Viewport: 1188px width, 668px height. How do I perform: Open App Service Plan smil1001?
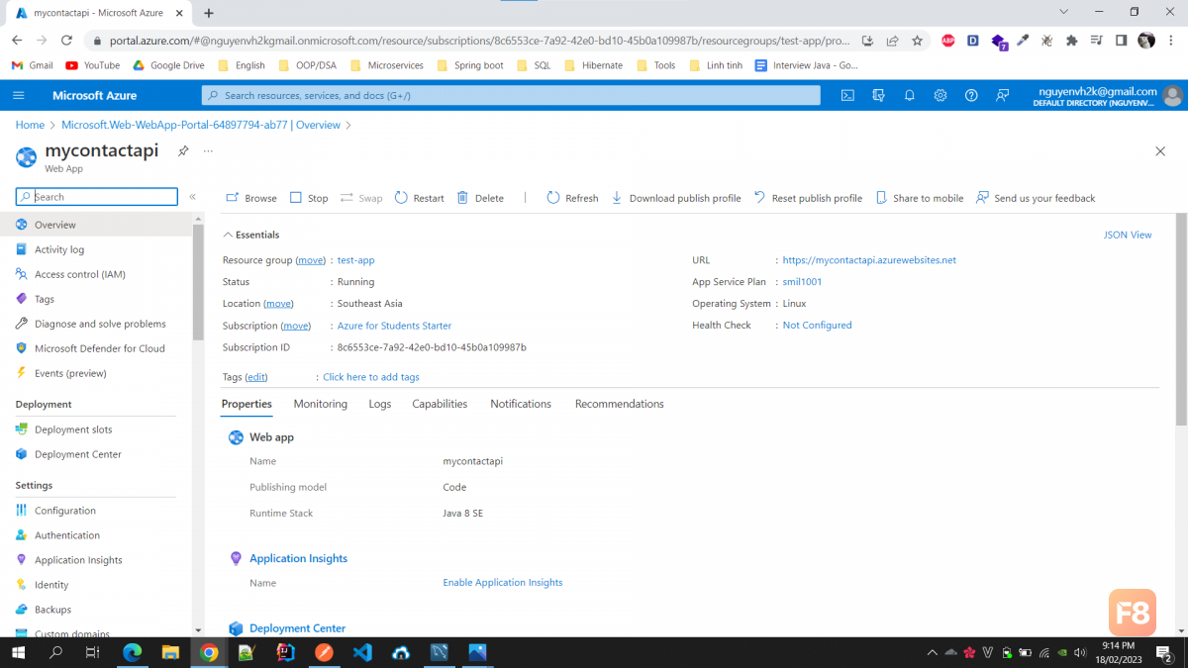coord(802,282)
